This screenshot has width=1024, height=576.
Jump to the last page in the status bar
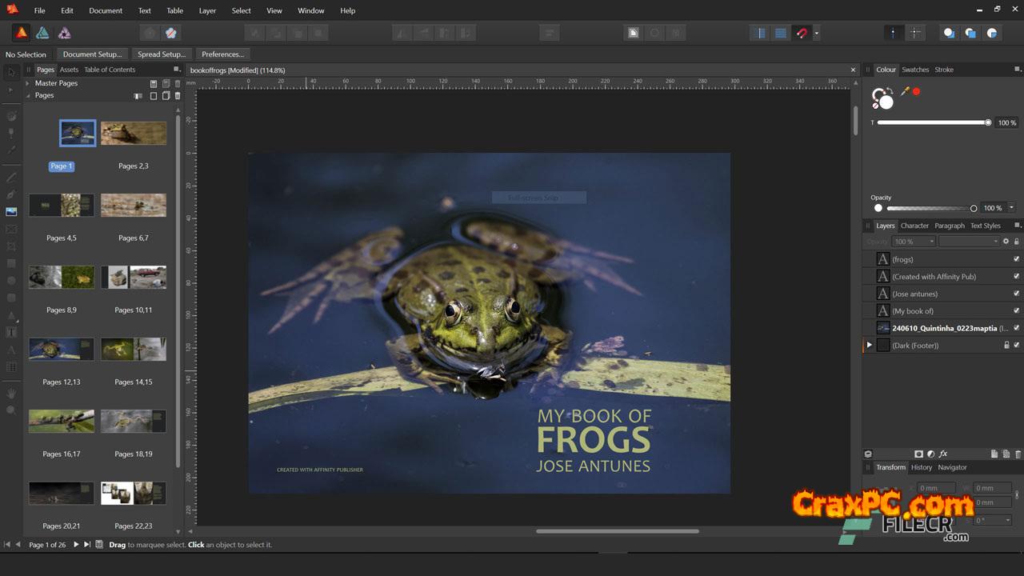click(87, 545)
